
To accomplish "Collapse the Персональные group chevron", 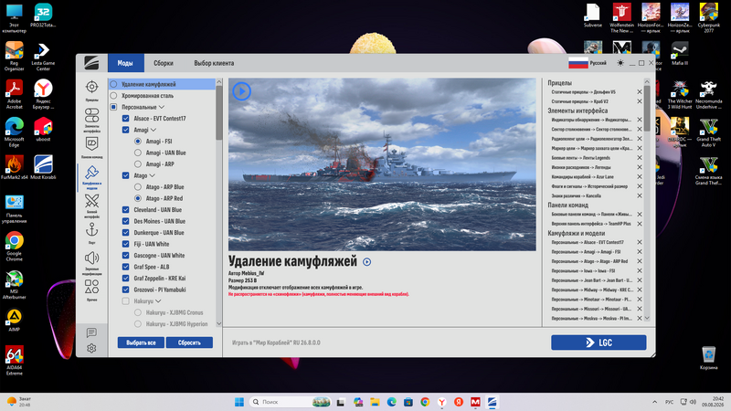I will [x=162, y=107].
